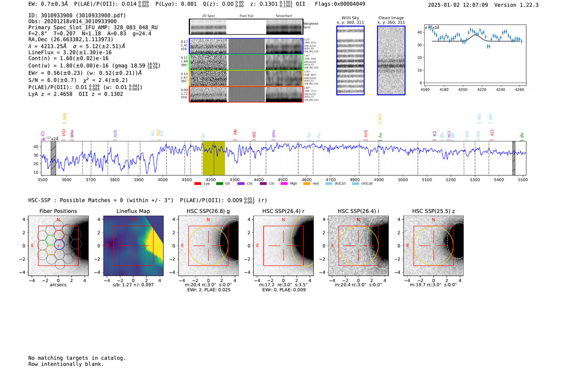Select the green-bordered 2D spectrum row
Screen dimensions: 567x386
[246, 62]
